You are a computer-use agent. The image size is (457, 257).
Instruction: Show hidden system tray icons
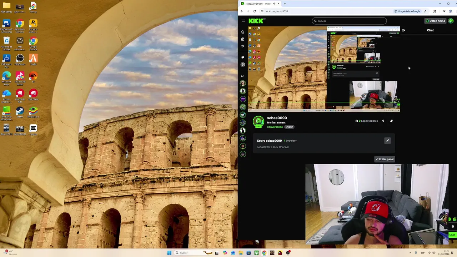(410, 253)
